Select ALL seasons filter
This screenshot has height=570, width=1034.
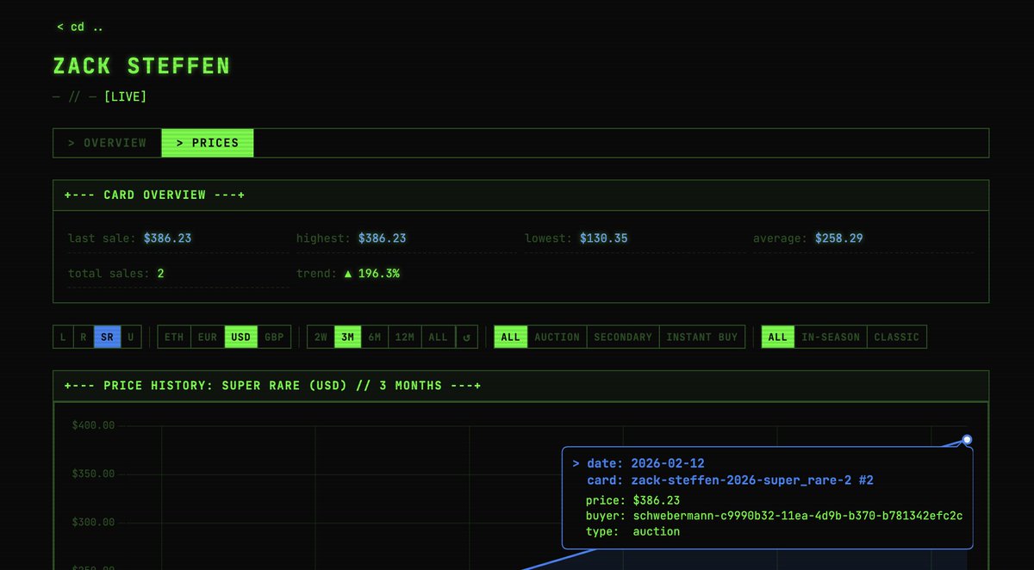click(778, 337)
